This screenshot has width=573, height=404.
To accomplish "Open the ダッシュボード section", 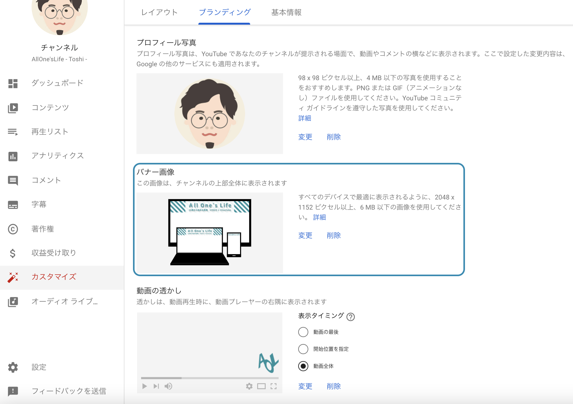I will tap(57, 83).
